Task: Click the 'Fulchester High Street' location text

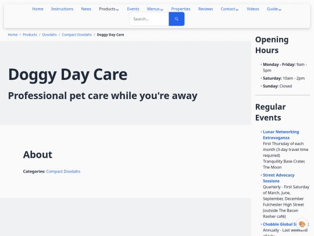Action: tap(283, 205)
